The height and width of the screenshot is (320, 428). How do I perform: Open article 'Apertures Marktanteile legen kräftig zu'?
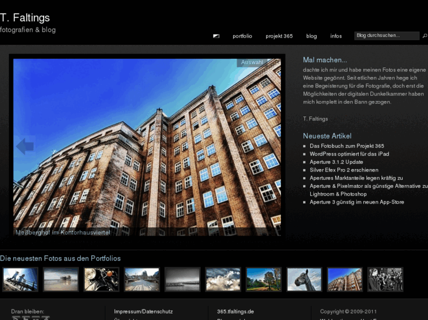pos(356,178)
